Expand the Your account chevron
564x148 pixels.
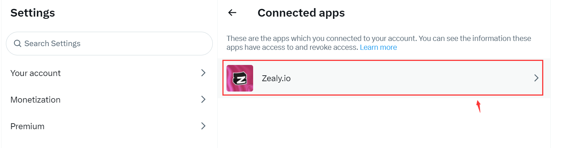pyautogui.click(x=203, y=73)
